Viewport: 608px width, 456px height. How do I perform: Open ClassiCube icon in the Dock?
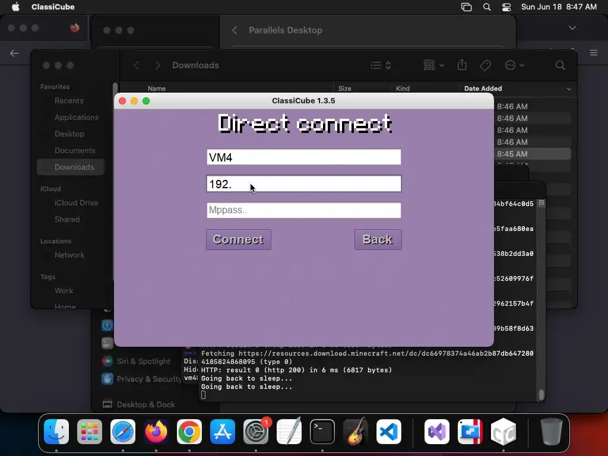pyautogui.click(x=503, y=432)
